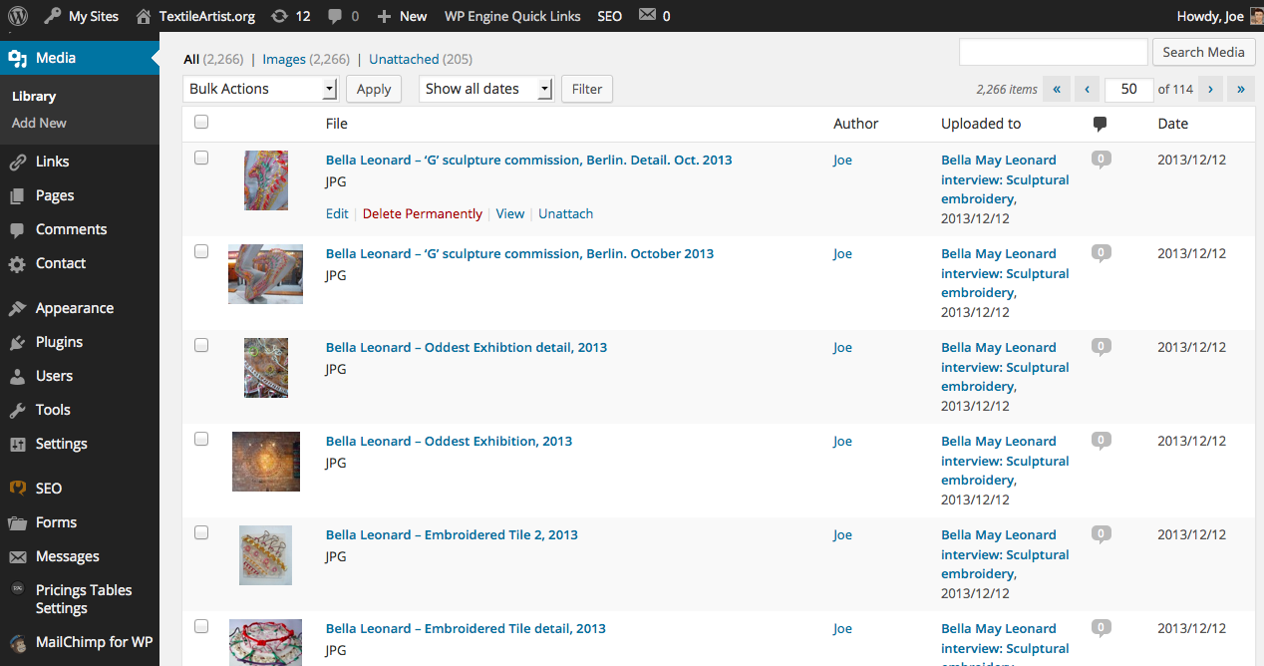Open Add New media submenu item
Screen dimensions: 1264x666
coord(39,123)
